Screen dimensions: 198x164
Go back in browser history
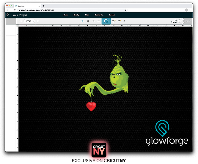(7, 10)
